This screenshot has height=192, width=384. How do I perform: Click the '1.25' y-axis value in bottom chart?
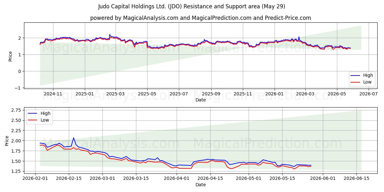pos(17,171)
